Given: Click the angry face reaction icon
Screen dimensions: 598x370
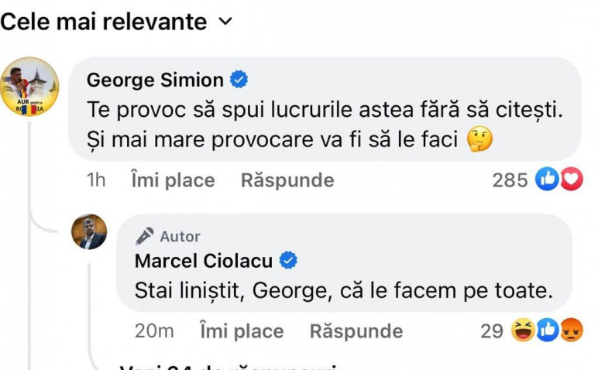Looking at the screenshot, I should click(572, 331).
